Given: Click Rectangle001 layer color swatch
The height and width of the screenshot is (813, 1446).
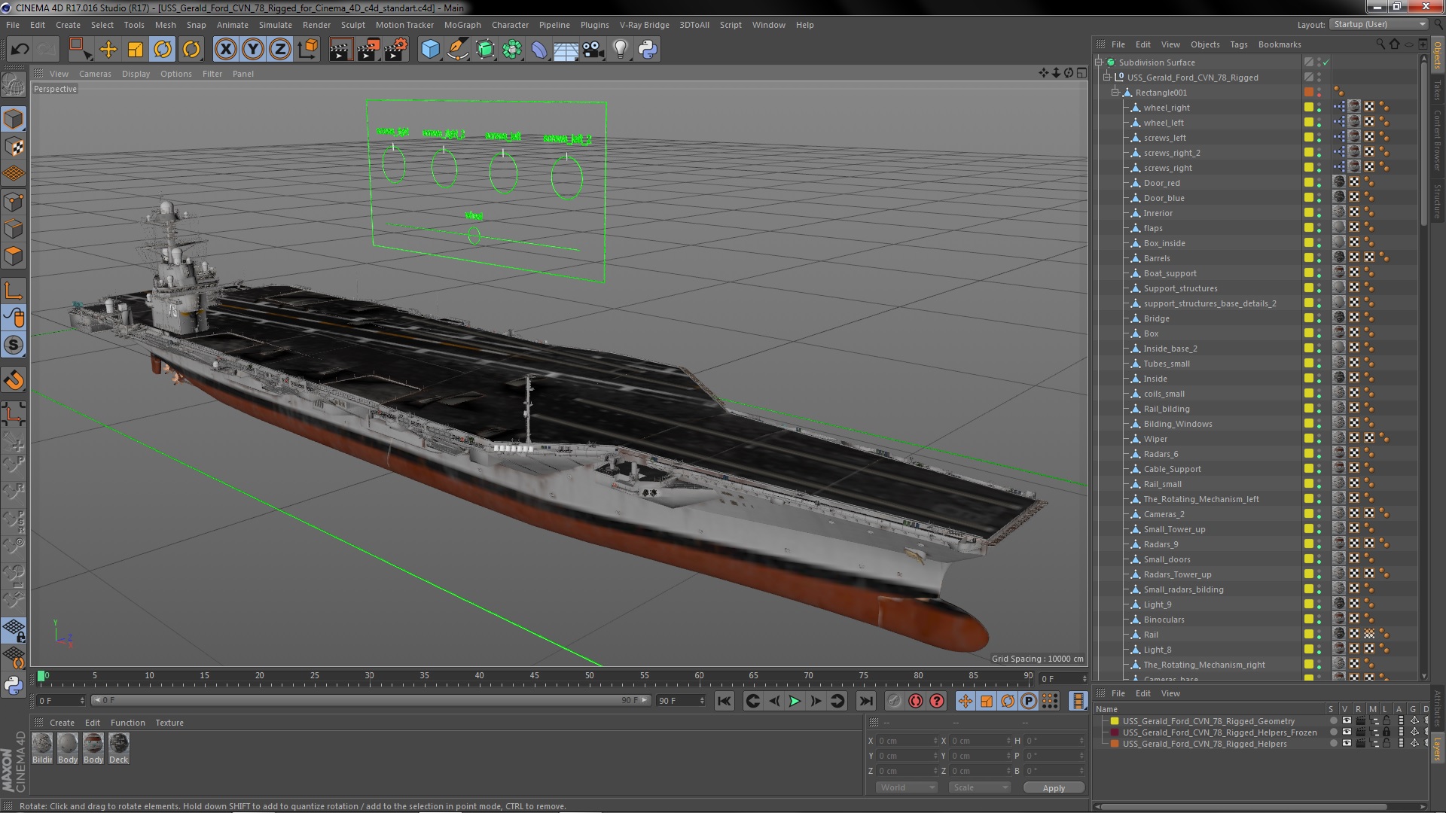Looking at the screenshot, I should [x=1309, y=93].
